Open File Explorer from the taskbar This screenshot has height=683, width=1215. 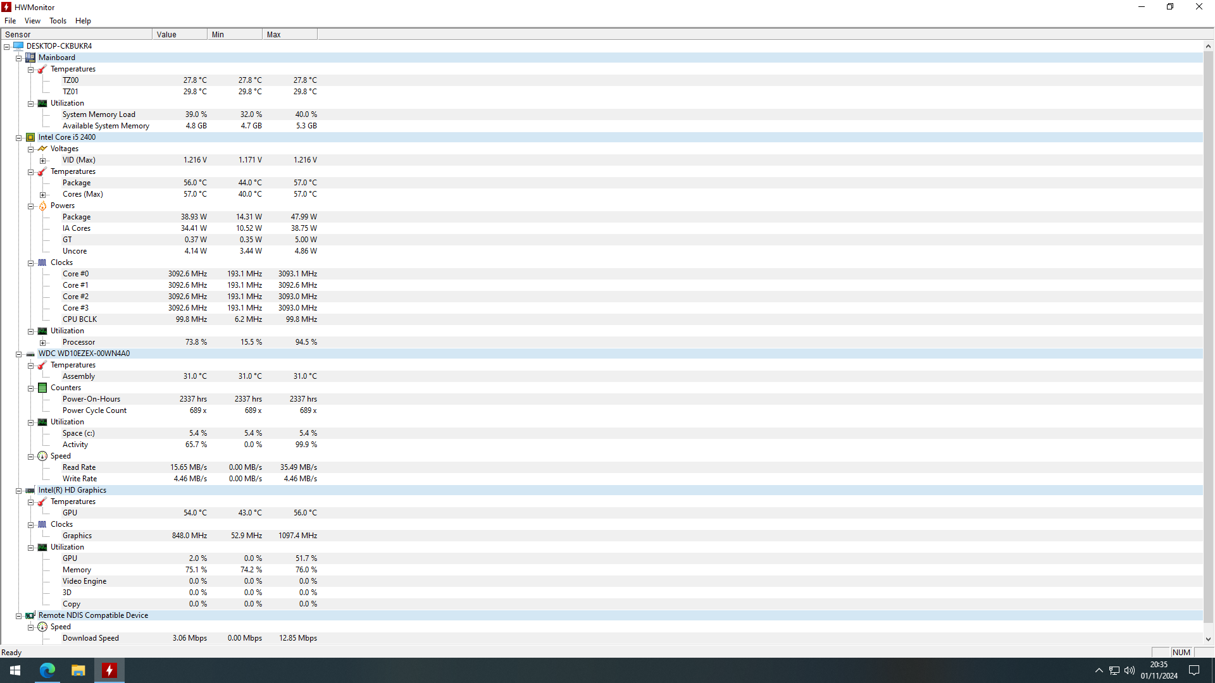pos(78,670)
